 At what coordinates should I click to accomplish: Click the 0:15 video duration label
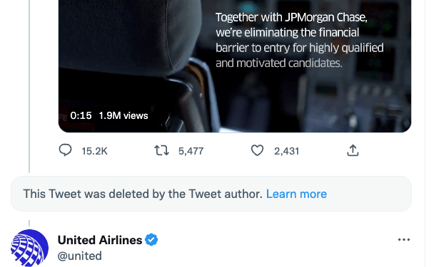[81, 115]
